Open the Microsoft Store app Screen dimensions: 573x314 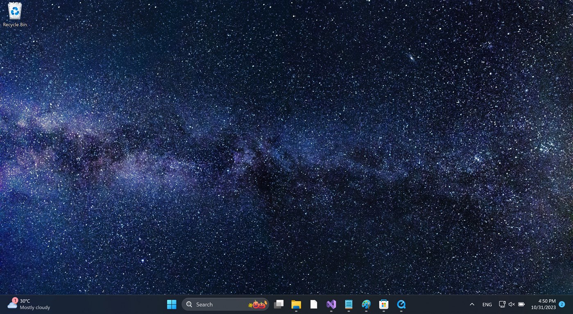tap(383, 304)
